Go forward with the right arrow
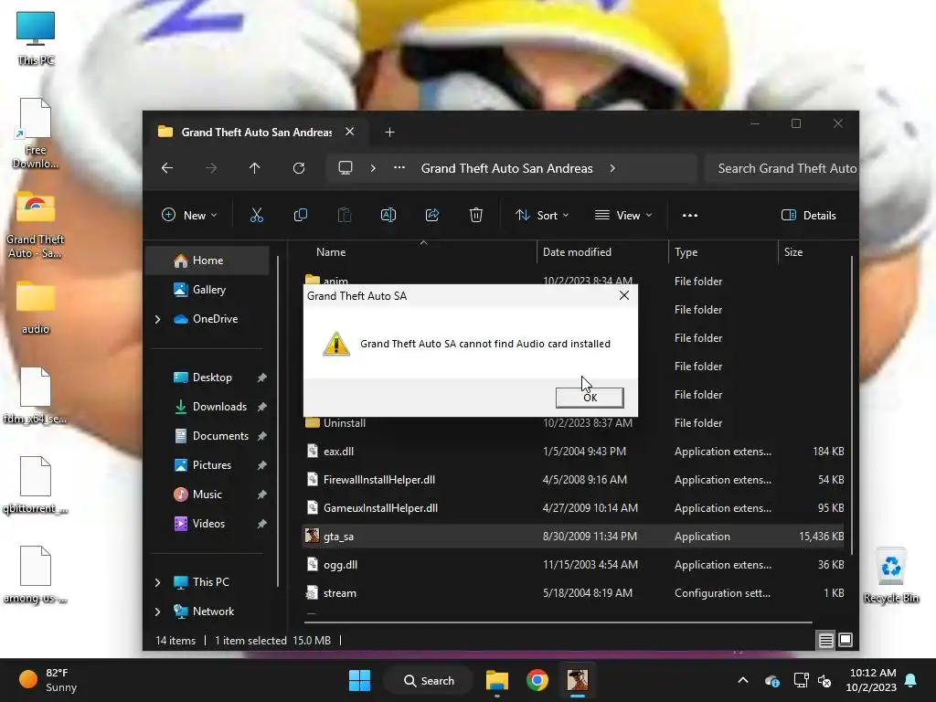This screenshot has height=702, width=936. 211,168
